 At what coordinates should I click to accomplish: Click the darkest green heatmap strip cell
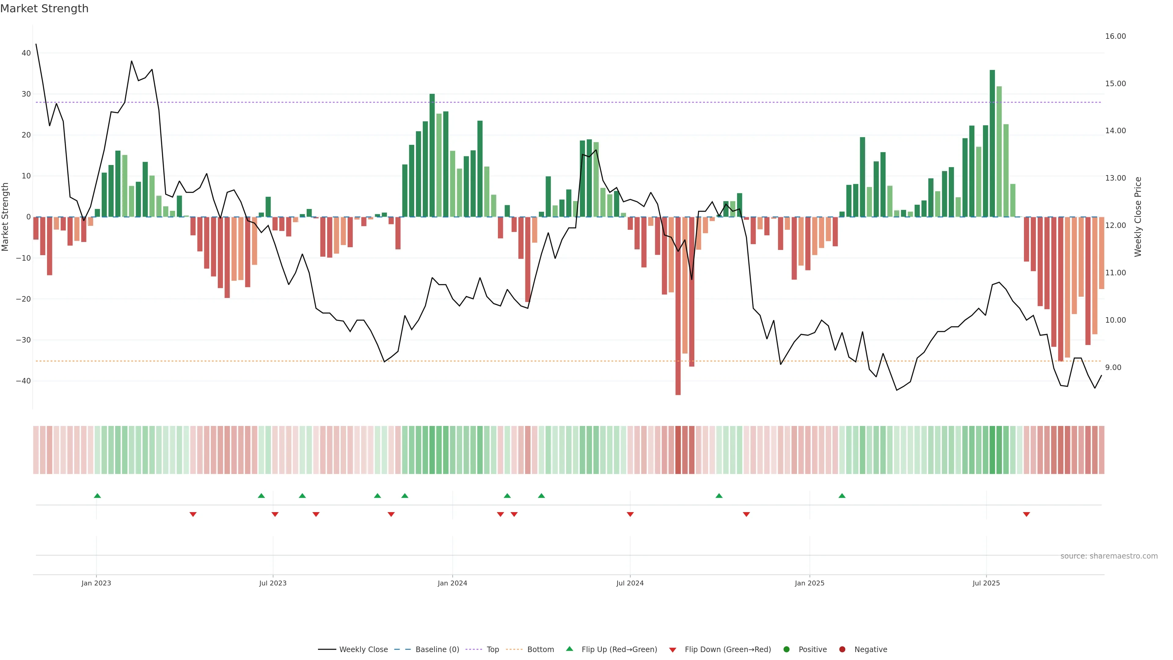[992, 450]
